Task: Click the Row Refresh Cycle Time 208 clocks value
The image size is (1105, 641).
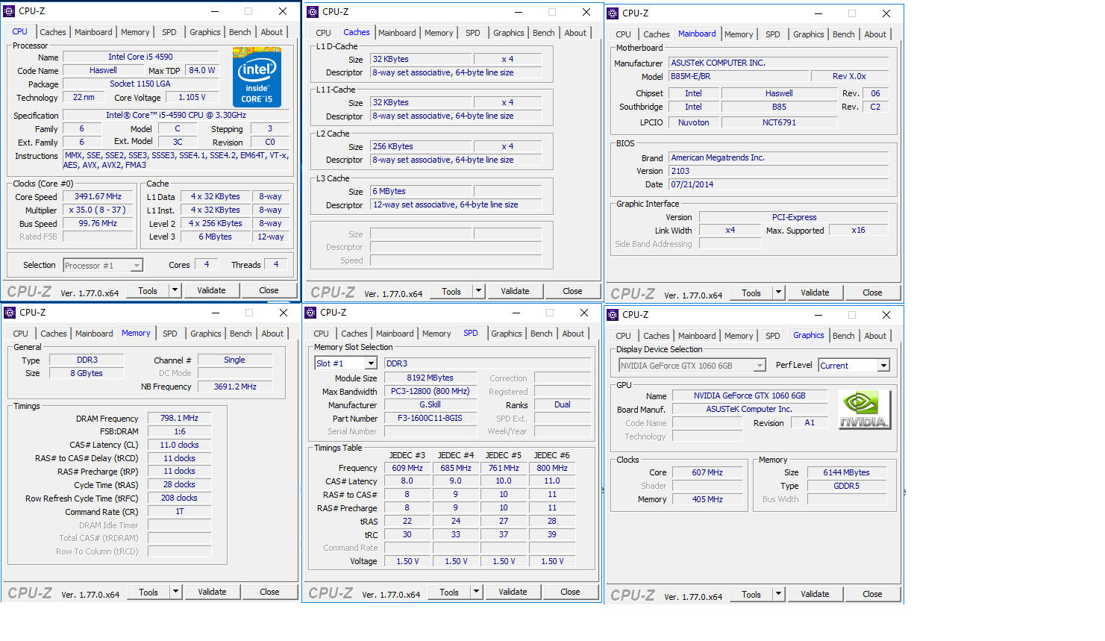Action: pyautogui.click(x=179, y=498)
